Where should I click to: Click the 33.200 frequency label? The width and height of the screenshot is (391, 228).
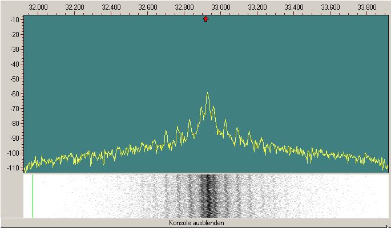coord(257,7)
